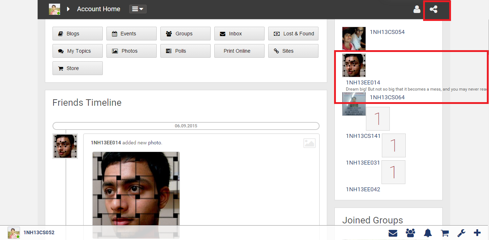489x240 pixels.
Task: Open the wrench settings icon
Action: 461,233
